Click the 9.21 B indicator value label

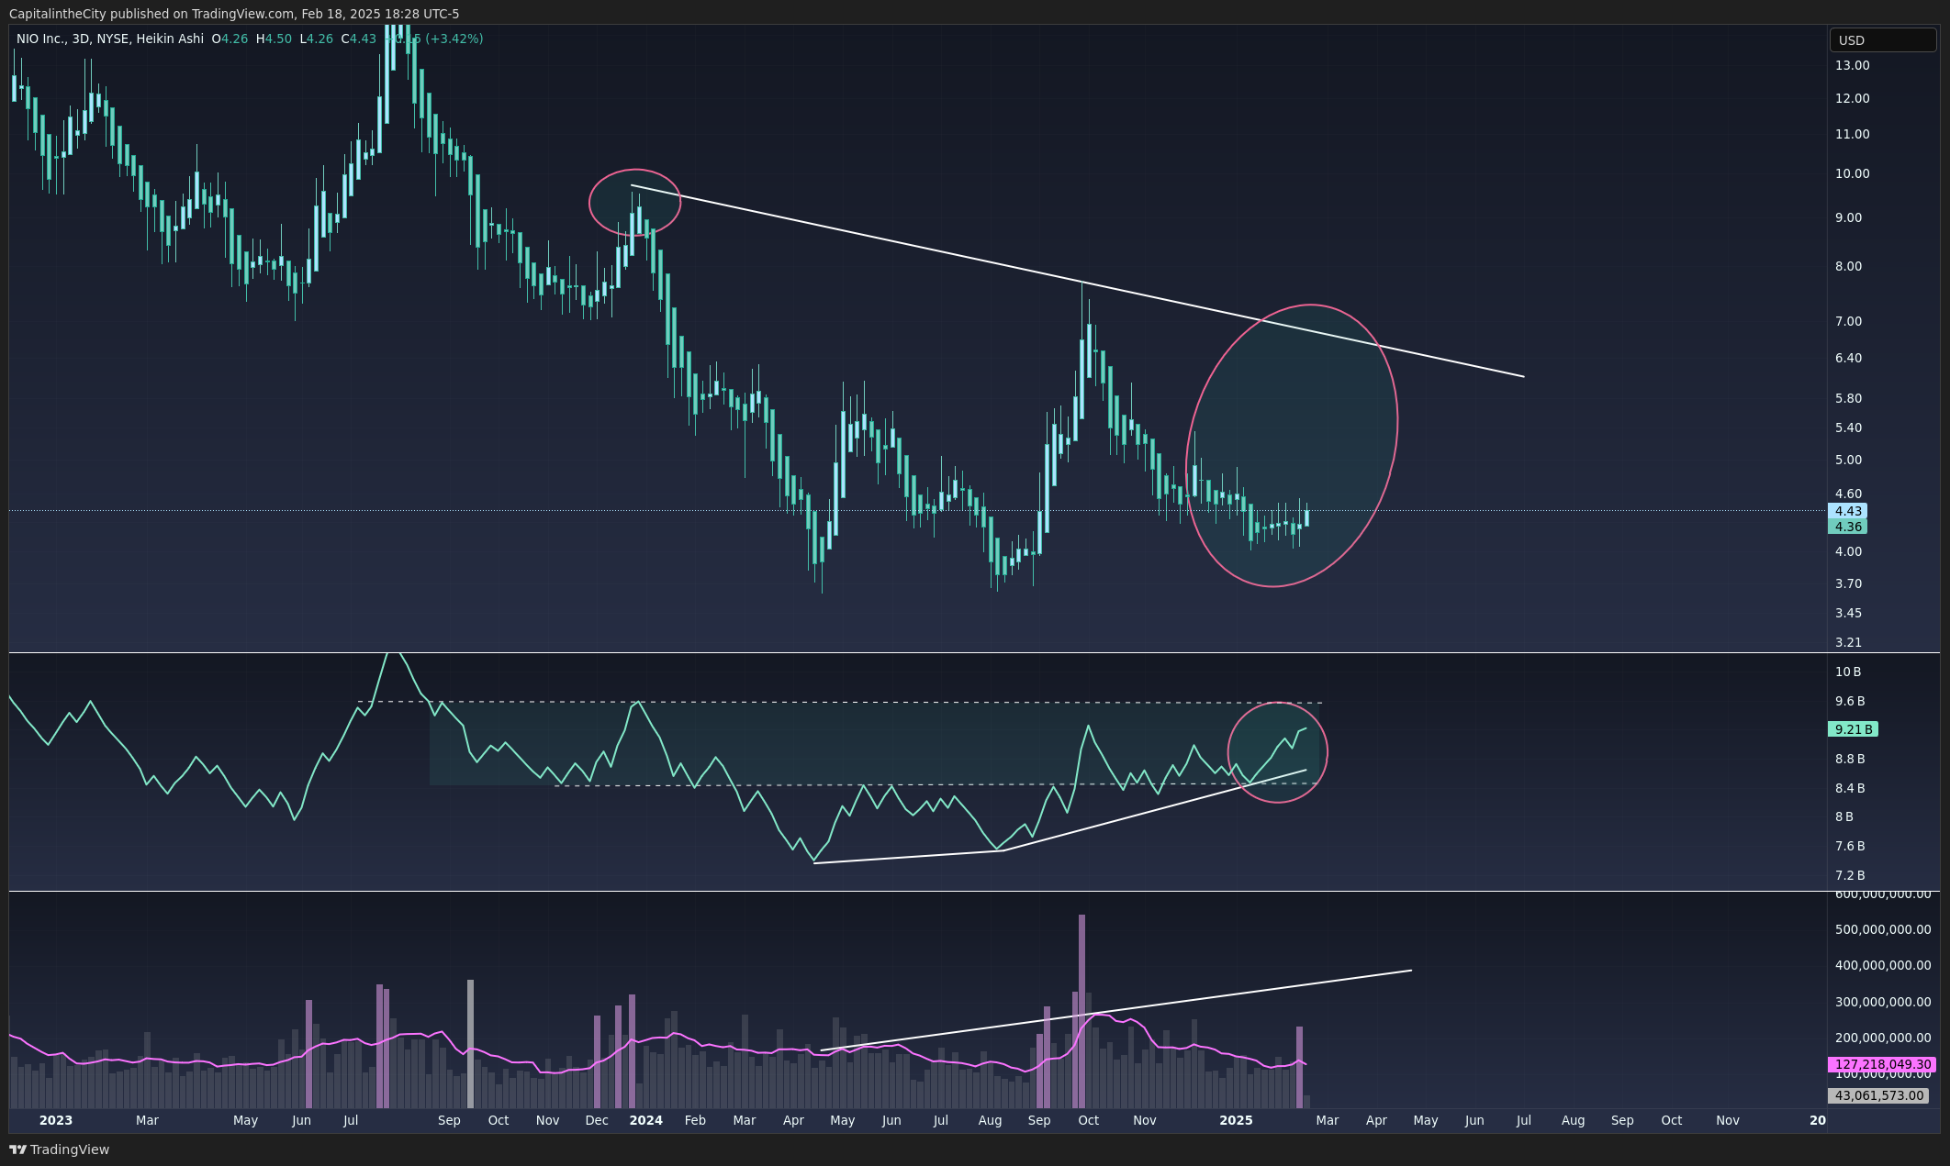pyautogui.click(x=1853, y=729)
